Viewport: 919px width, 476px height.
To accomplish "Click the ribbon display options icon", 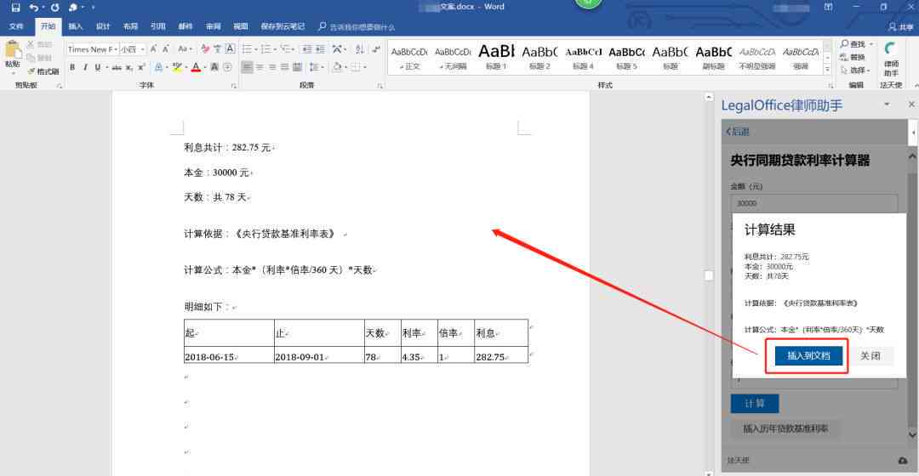I will (x=828, y=8).
